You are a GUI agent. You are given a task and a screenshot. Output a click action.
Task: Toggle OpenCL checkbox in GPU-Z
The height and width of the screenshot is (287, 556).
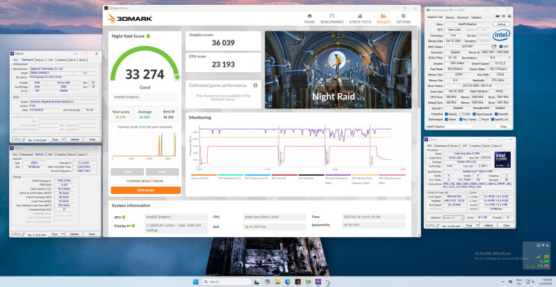point(446,114)
